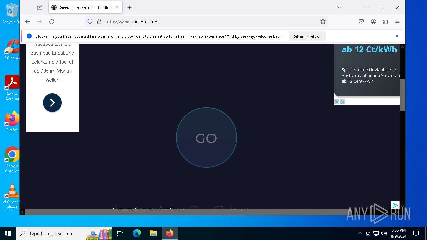Click the taskbar search box
Image resolution: width=427 pixels, height=240 pixels.
(64, 233)
